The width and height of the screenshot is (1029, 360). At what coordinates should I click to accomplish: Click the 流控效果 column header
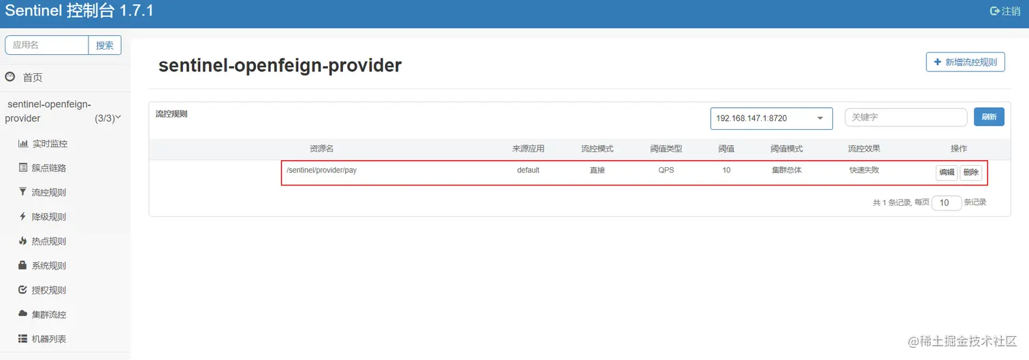(x=864, y=149)
